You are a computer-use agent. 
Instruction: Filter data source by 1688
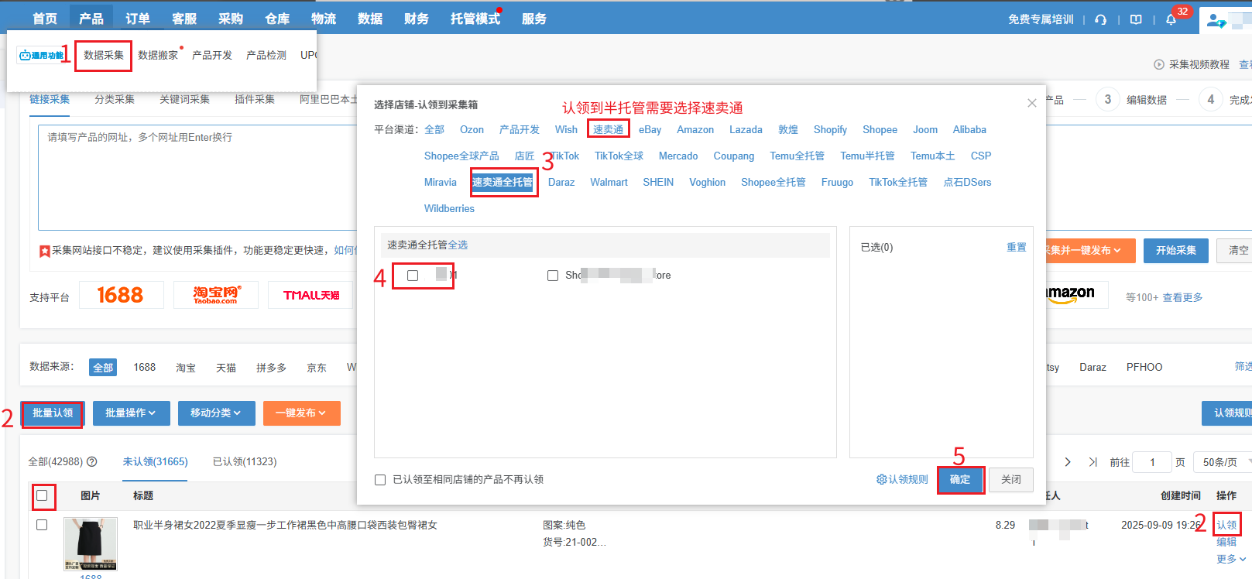tap(145, 368)
